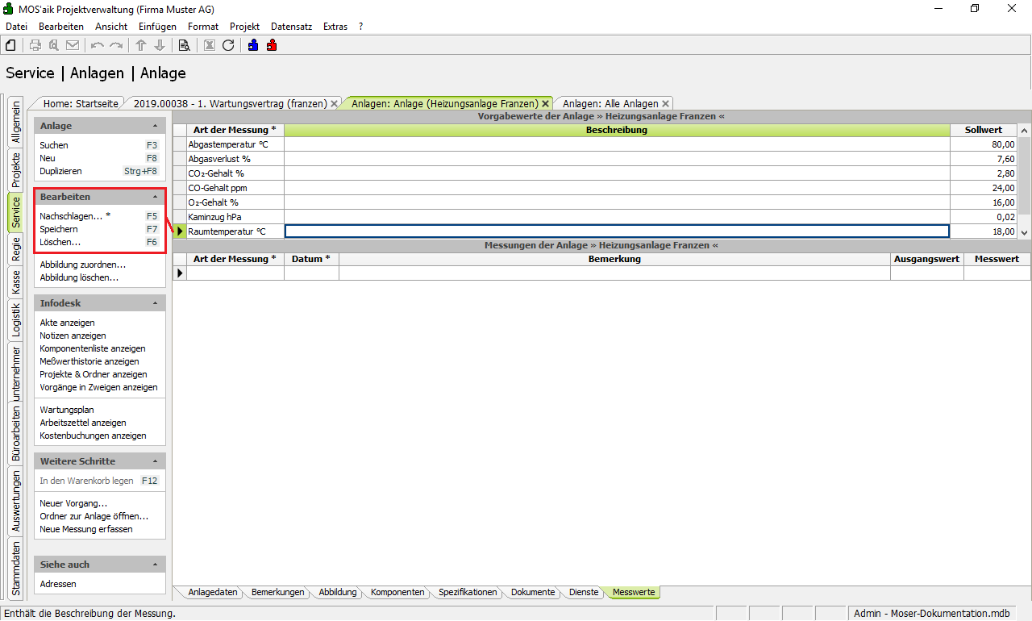
Task: Click Speichern in the Bearbeiten panel
Action: tap(59, 229)
